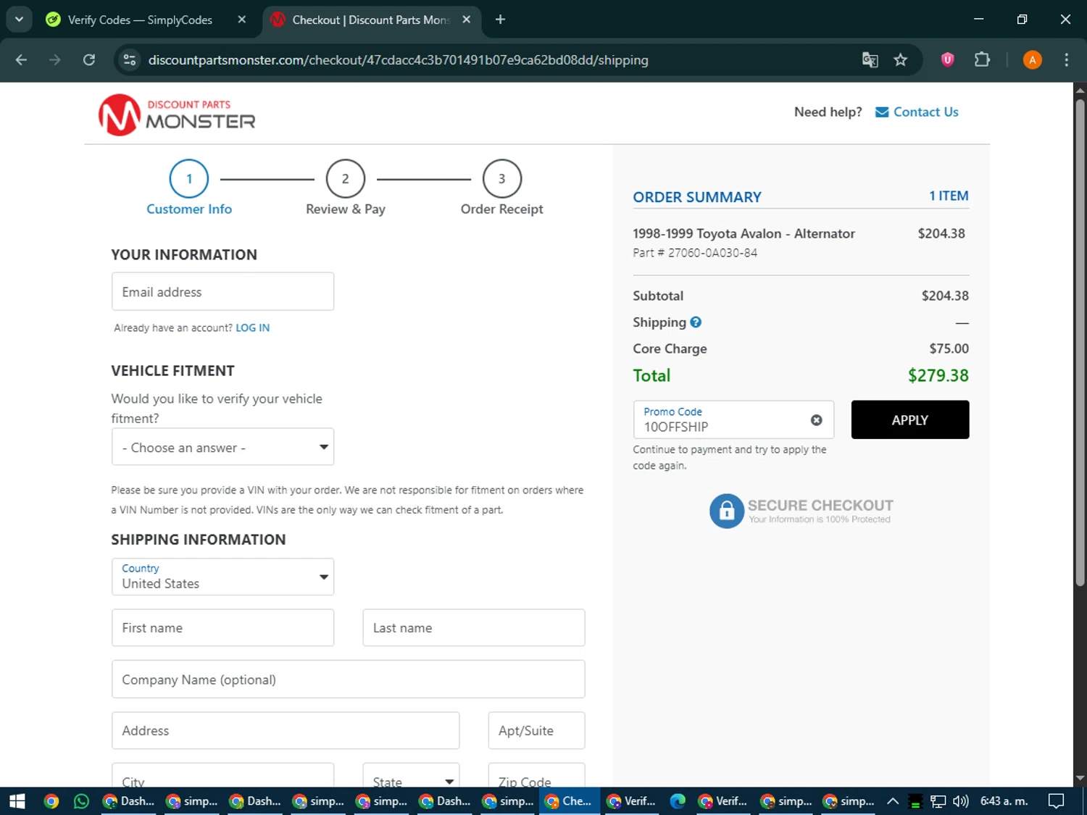Image resolution: width=1087 pixels, height=815 pixels.
Task: Open a new browser tab
Action: click(500, 20)
